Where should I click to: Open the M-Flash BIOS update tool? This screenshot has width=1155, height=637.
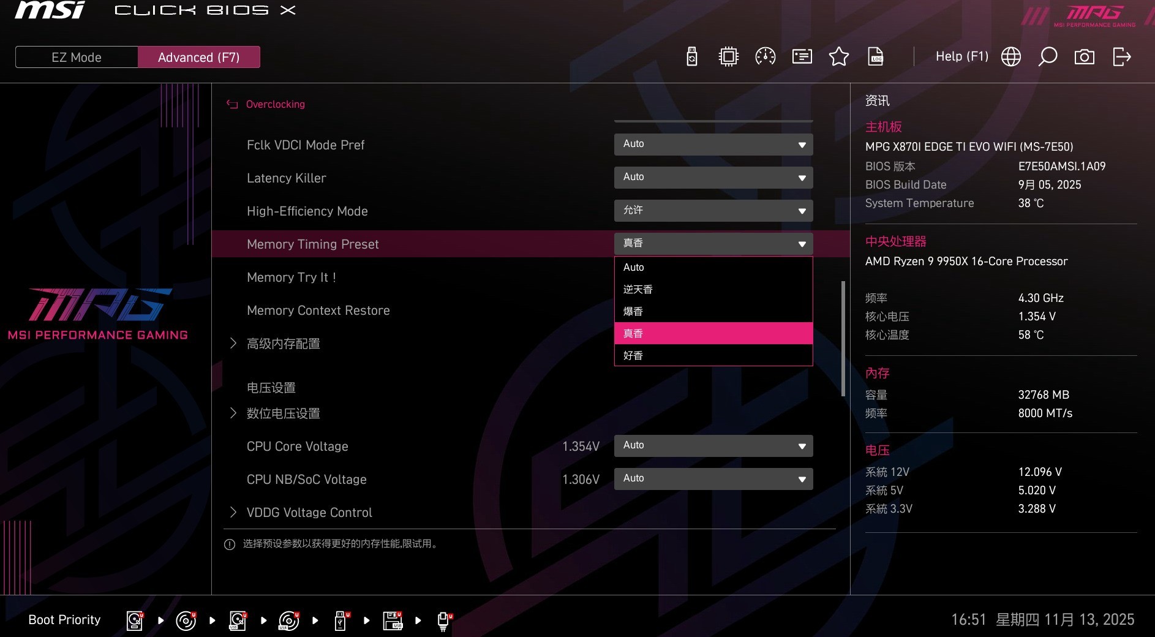[691, 56]
